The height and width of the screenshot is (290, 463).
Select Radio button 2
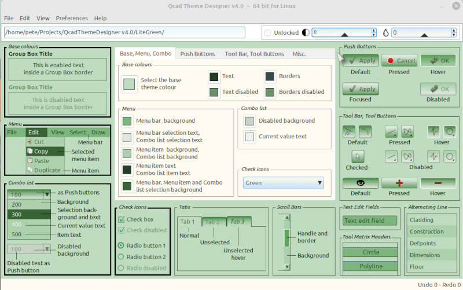click(121, 256)
